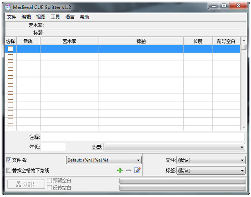The width and height of the screenshot is (251, 197).
Task: Toggle the 预留空白 checkbox
Action: point(49,180)
